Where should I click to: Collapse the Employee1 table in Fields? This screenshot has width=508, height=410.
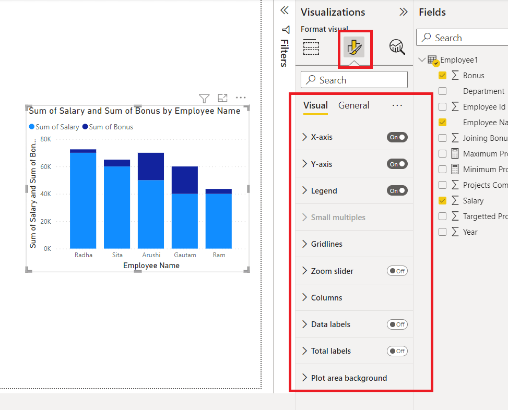[422, 59]
